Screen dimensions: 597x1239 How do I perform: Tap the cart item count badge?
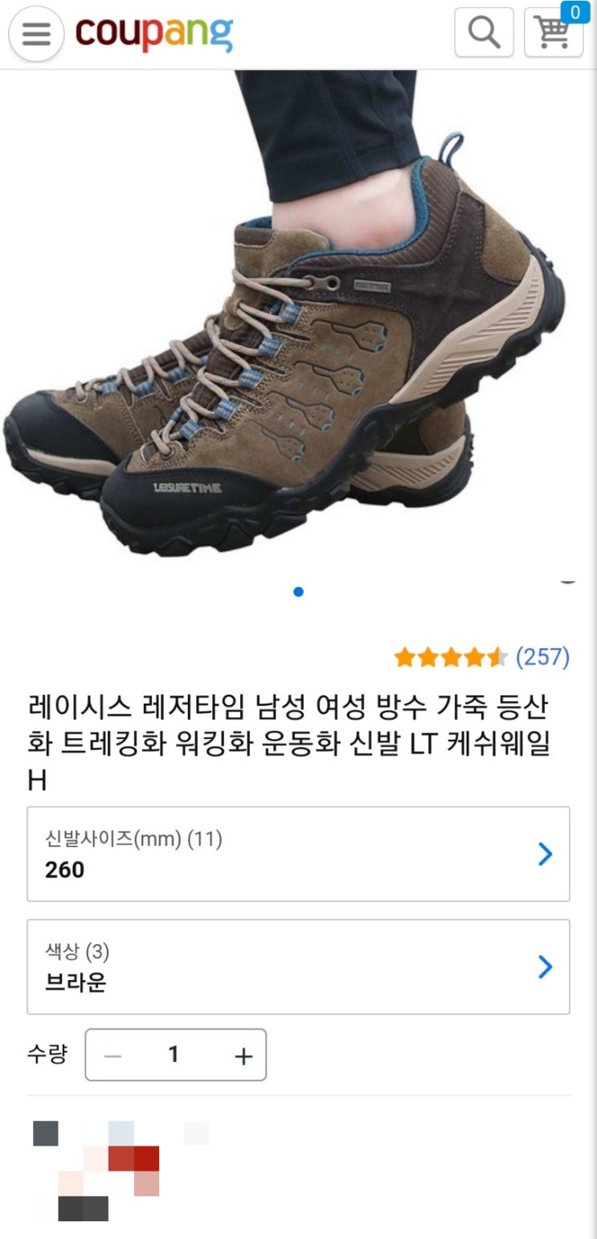(575, 12)
